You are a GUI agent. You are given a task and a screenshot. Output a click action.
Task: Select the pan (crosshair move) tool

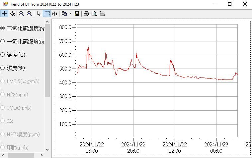point(4,14)
